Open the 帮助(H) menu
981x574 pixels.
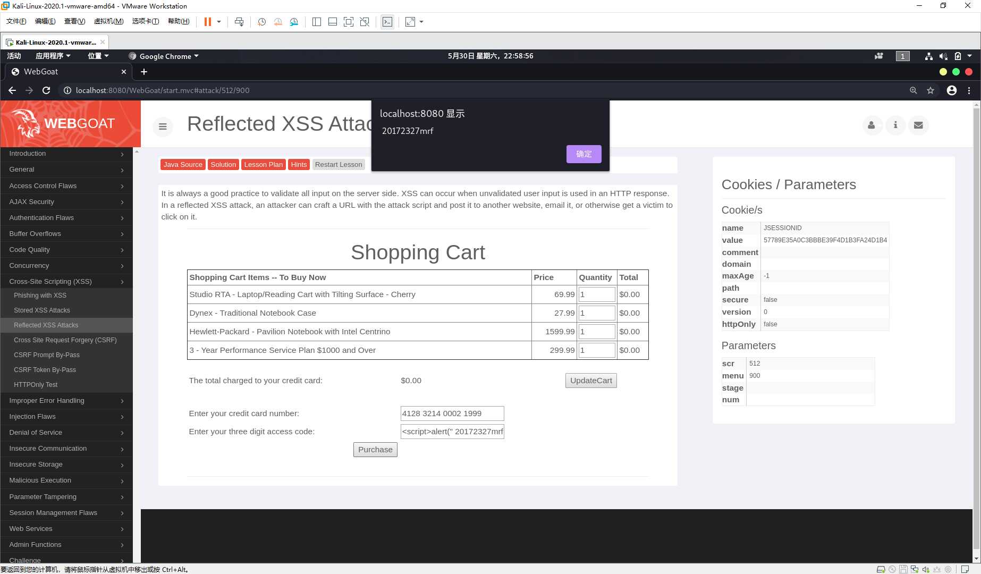point(179,21)
